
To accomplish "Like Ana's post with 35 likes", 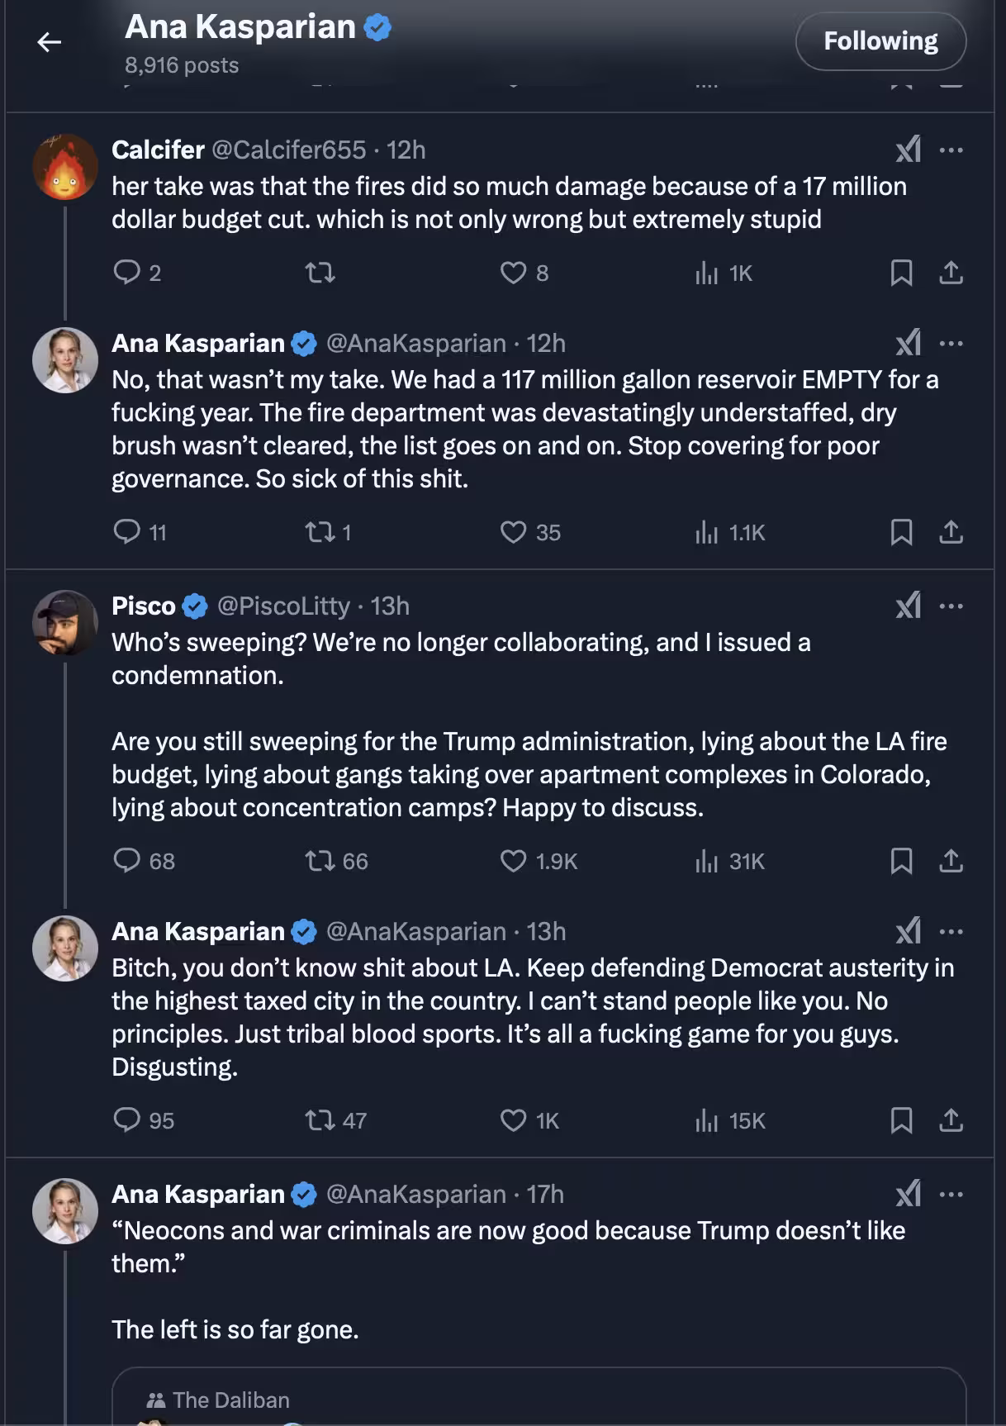I will tap(514, 531).
